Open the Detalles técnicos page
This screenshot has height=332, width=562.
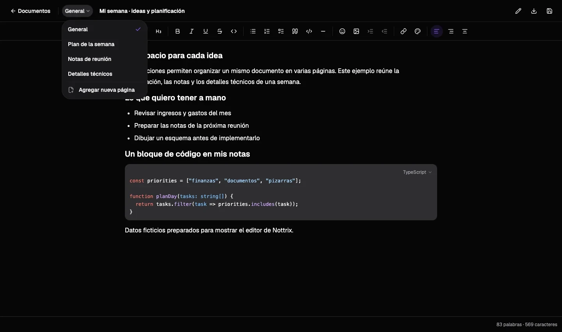point(104,74)
